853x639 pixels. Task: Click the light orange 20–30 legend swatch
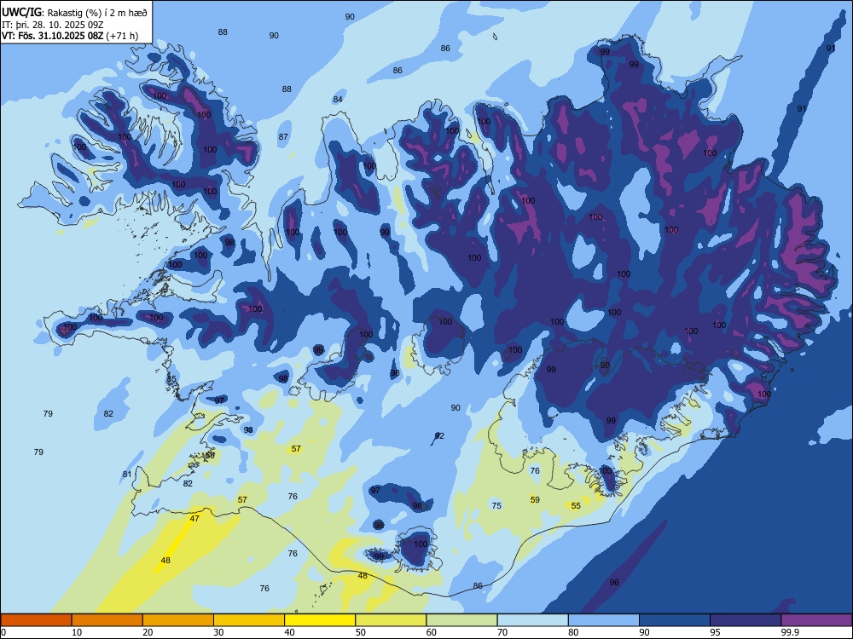(x=178, y=620)
